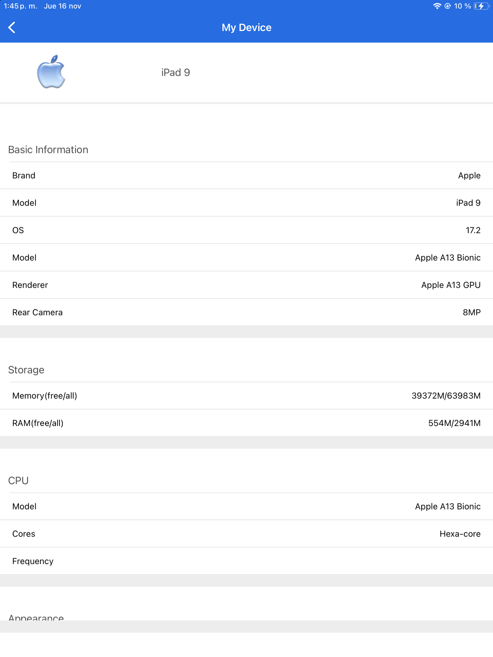Tap the 1:45 p. m. clock
Image resolution: width=493 pixels, height=657 pixels.
tap(20, 6)
